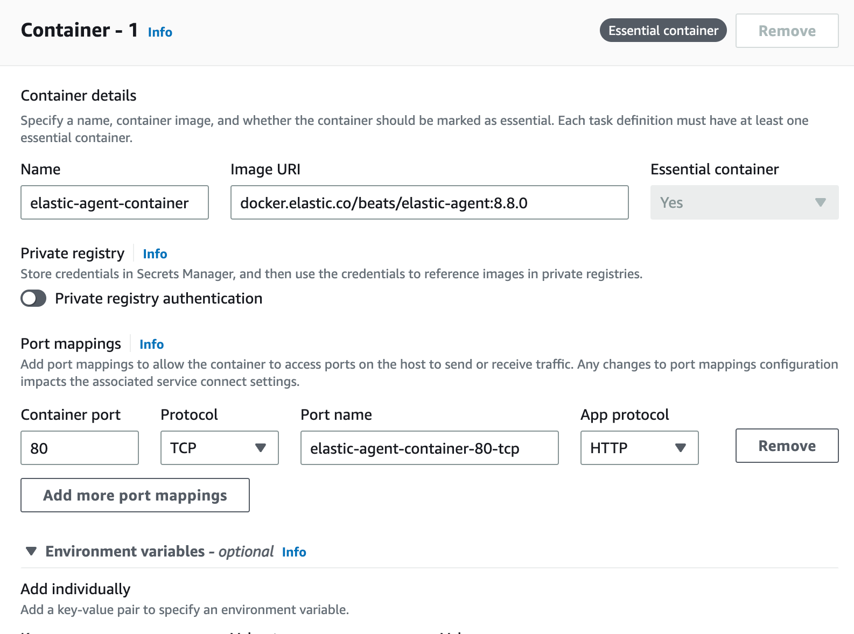Open the Private registry Info link
This screenshot has height=634, width=854.
155,254
